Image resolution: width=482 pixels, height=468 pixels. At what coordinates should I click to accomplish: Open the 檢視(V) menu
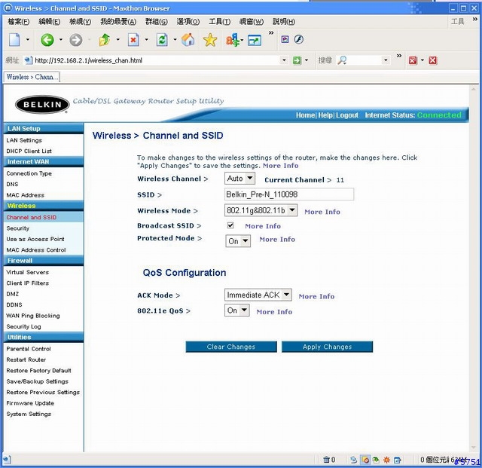click(81, 22)
